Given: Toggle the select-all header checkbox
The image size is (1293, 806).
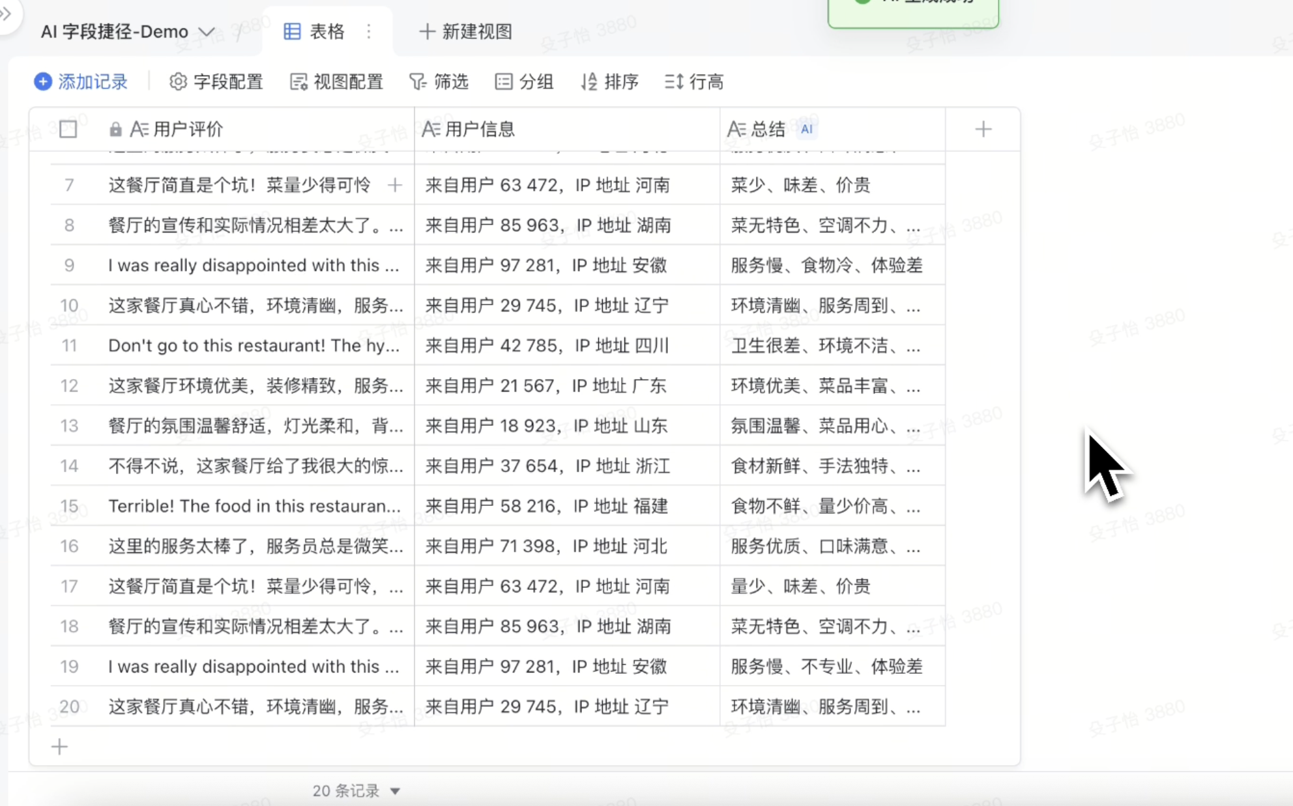Looking at the screenshot, I should pos(68,129).
